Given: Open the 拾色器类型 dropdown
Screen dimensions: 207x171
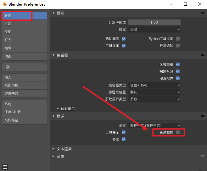Looking at the screenshot, I should pyautogui.click(x=154, y=85).
